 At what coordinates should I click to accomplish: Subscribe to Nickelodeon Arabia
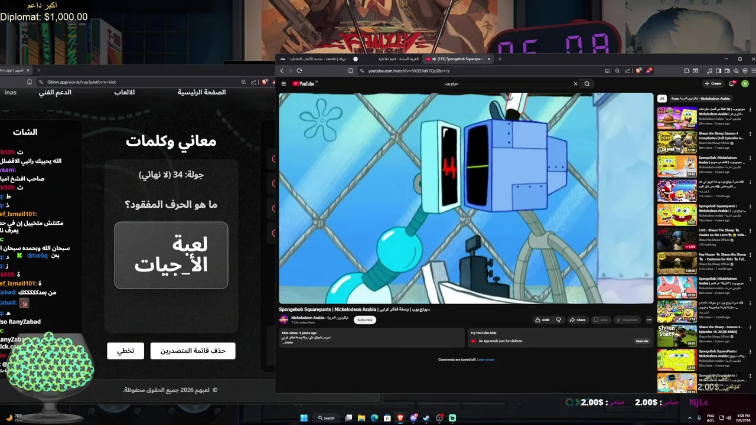click(365, 320)
